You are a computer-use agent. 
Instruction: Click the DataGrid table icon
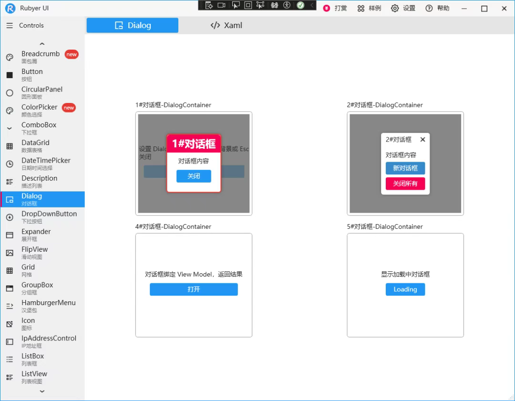(10, 146)
